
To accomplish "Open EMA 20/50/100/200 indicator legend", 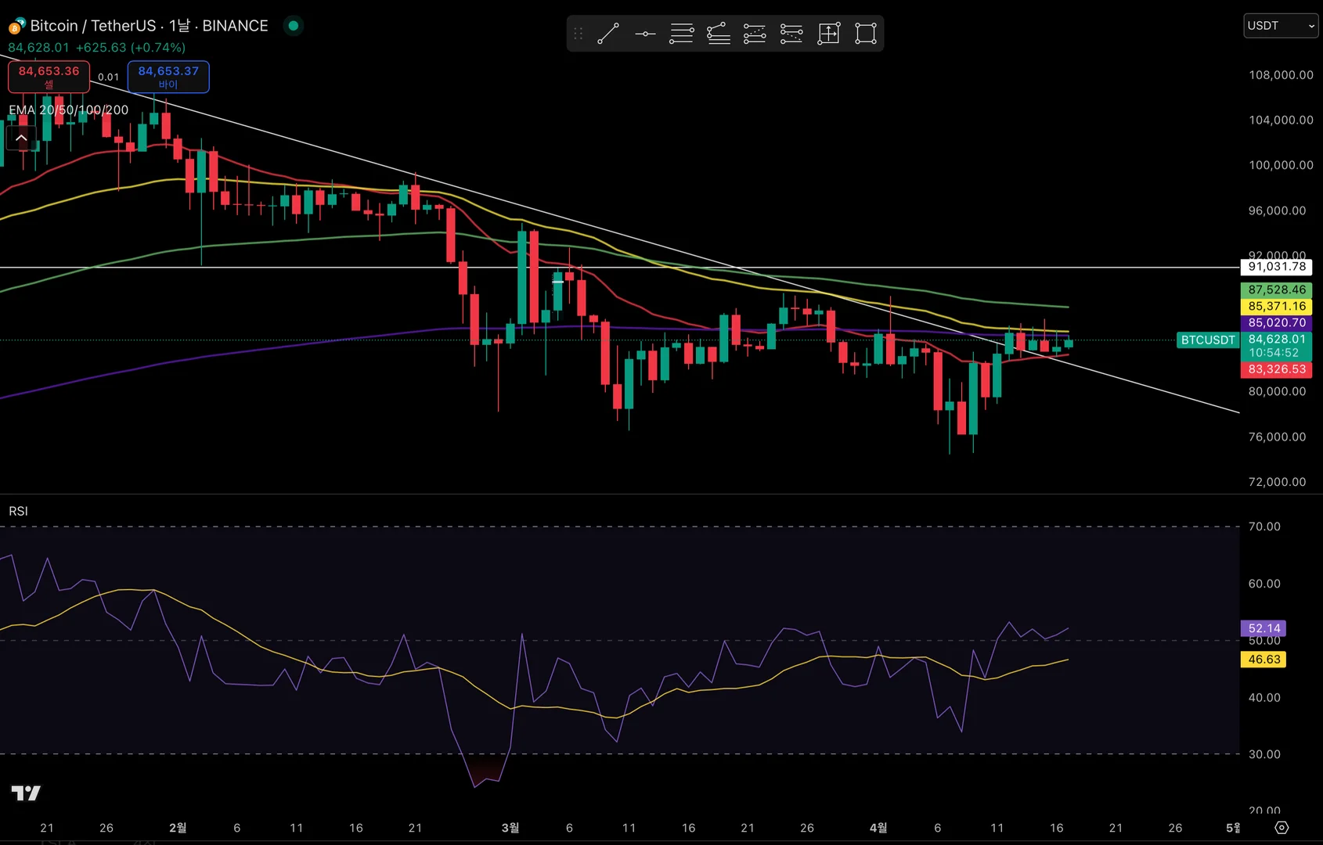I will point(69,110).
